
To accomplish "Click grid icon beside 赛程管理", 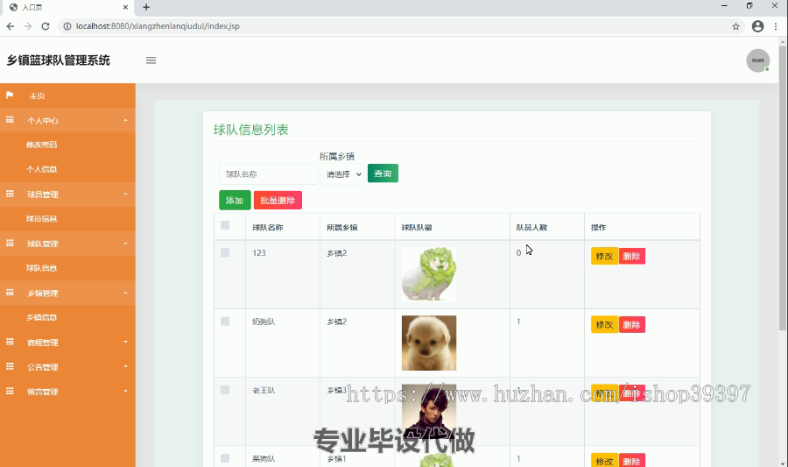I will 10,342.
